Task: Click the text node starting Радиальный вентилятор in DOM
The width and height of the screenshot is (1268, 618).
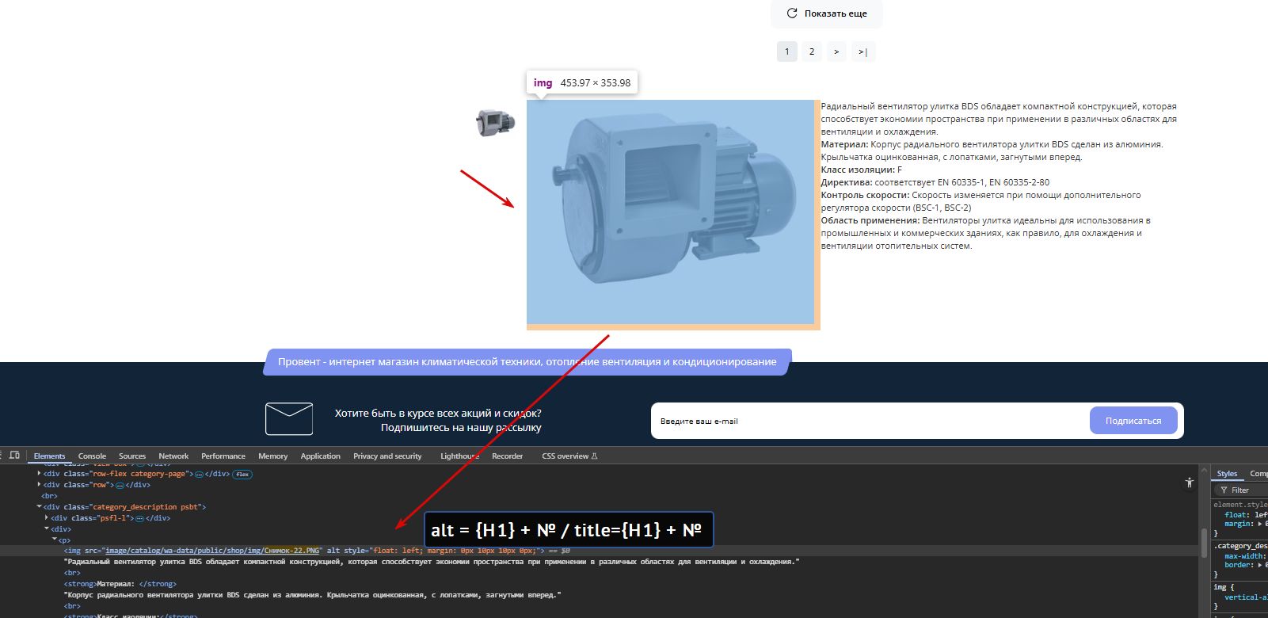Action: pyautogui.click(x=432, y=562)
